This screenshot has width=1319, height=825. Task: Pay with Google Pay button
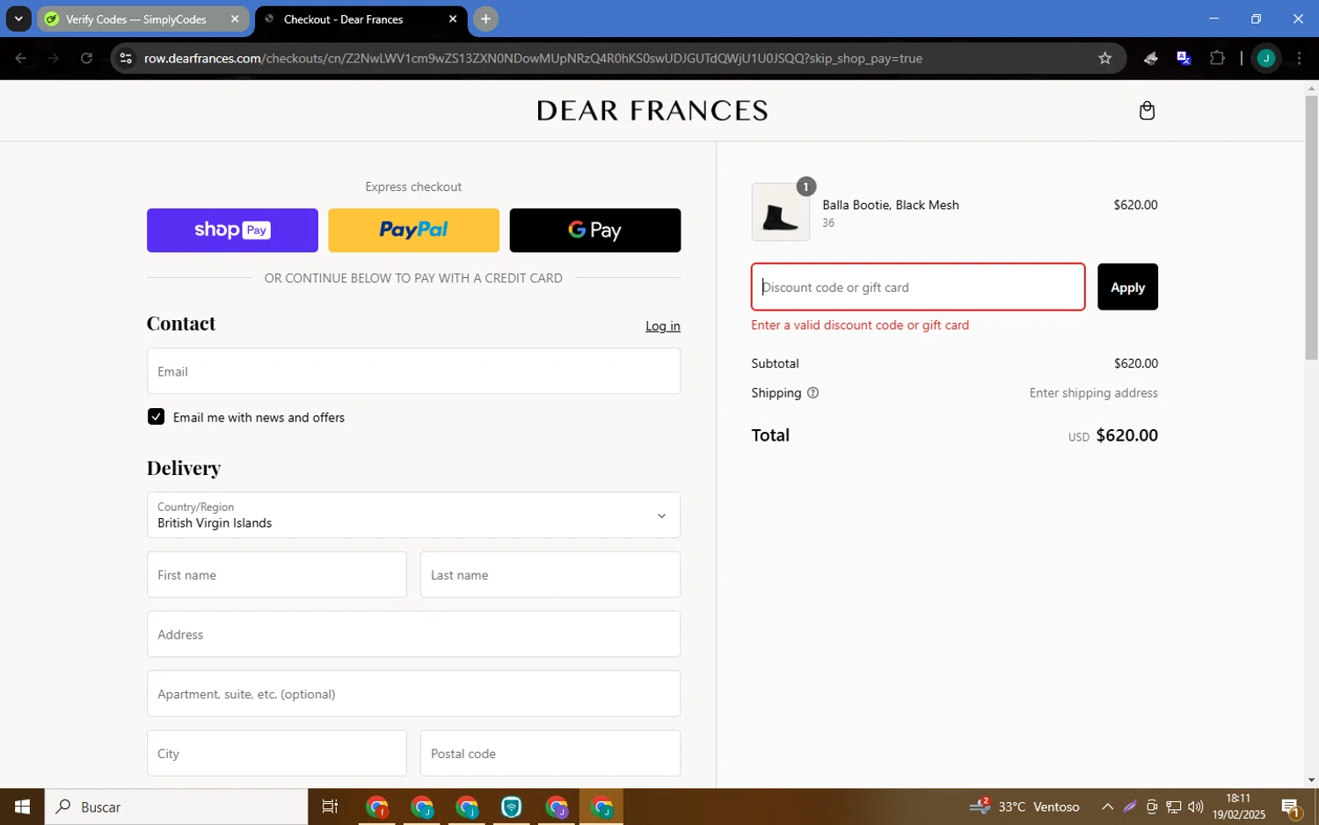[595, 230]
